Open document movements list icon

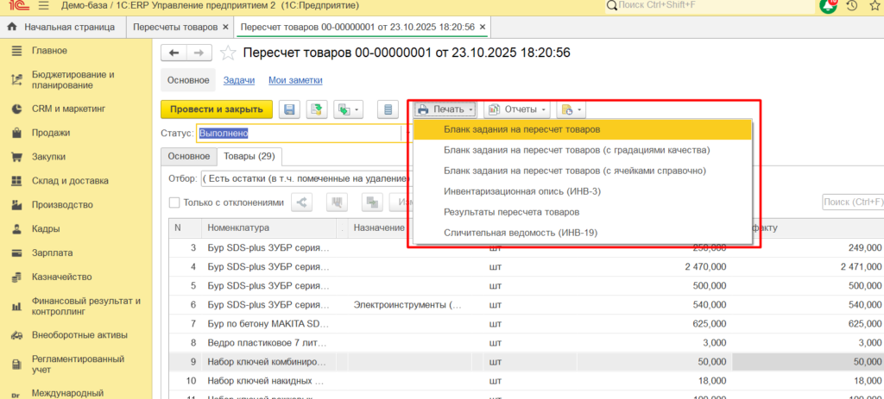388,109
